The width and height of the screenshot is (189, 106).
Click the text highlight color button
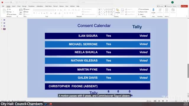tap(56, 13)
